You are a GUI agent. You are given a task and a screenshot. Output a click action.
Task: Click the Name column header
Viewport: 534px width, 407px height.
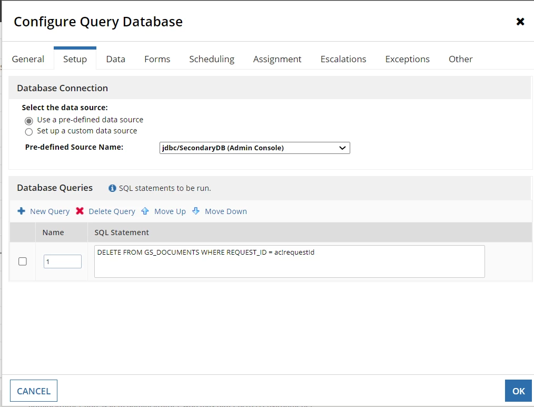pos(53,232)
